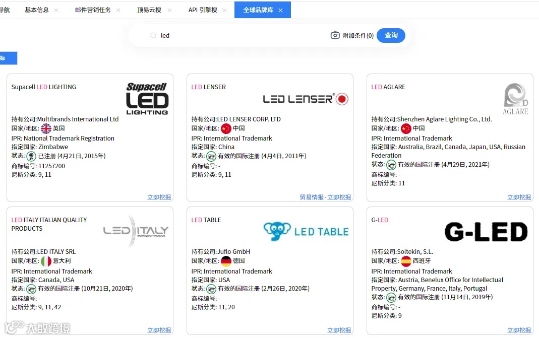539x338 pixels.
Task: Click the Spain flag icon
Action: pos(406,261)
